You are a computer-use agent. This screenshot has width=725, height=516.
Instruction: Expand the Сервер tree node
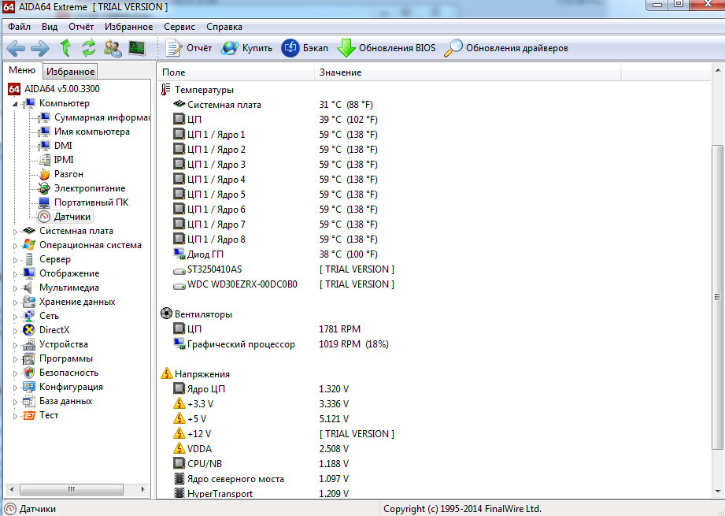click(x=15, y=260)
